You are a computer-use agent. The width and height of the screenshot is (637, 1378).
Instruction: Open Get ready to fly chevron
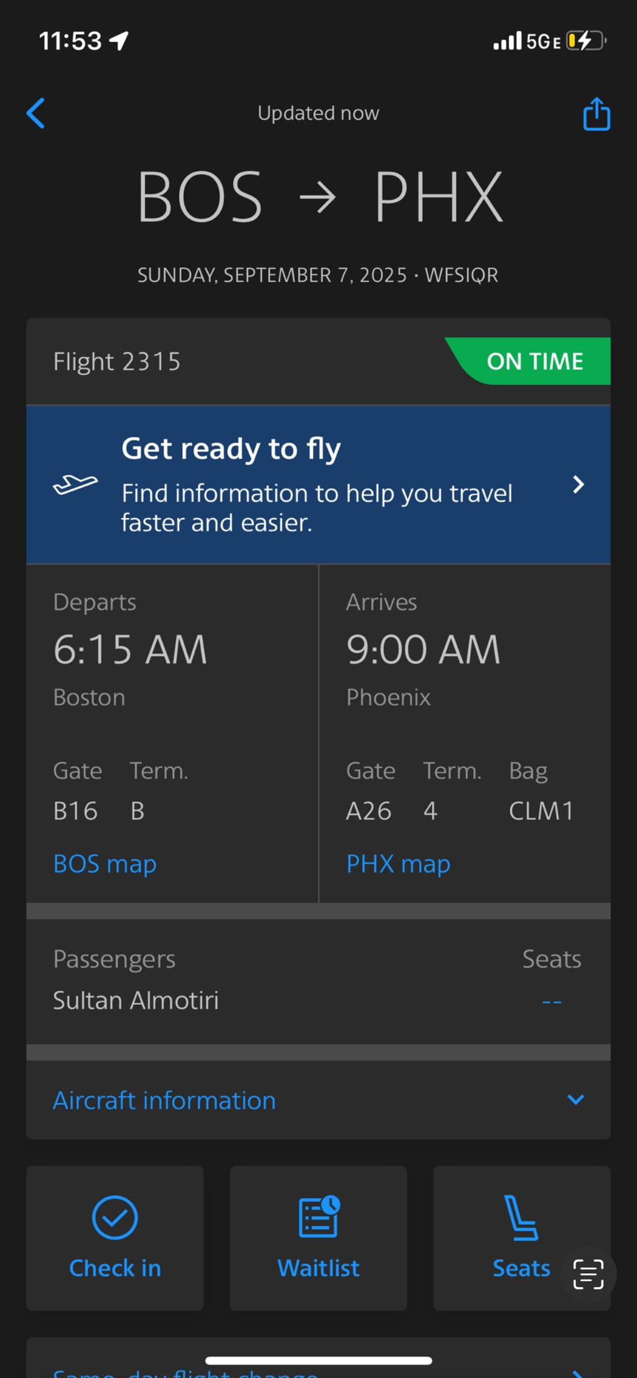point(578,484)
